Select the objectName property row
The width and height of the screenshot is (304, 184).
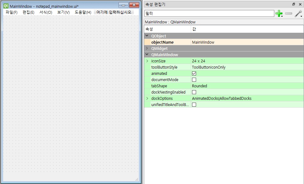224,42
